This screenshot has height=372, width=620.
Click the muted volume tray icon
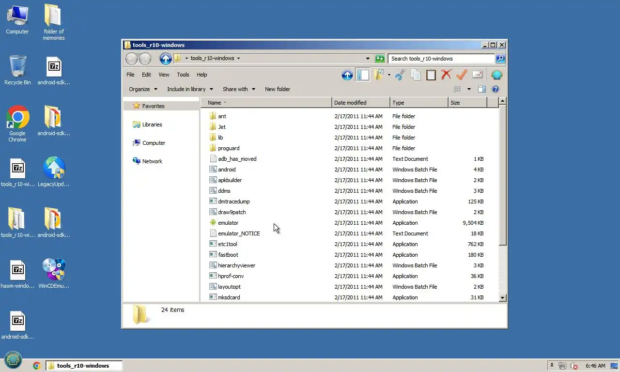point(574,366)
